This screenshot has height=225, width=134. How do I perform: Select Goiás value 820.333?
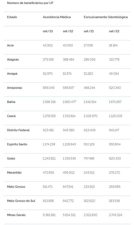click(115, 158)
